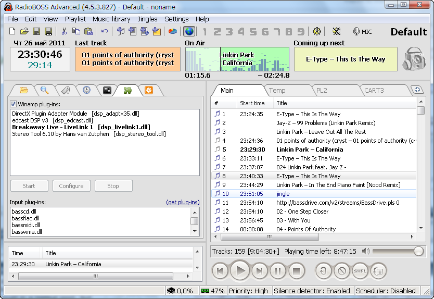434x299 pixels.
Task: Click the Coming up next E-Type panel
Action: 346,59
